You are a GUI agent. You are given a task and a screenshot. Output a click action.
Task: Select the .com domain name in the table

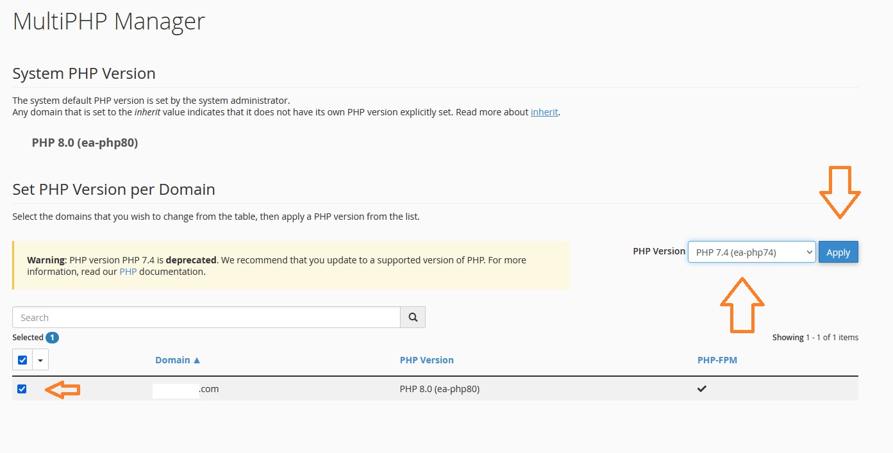[x=186, y=389]
